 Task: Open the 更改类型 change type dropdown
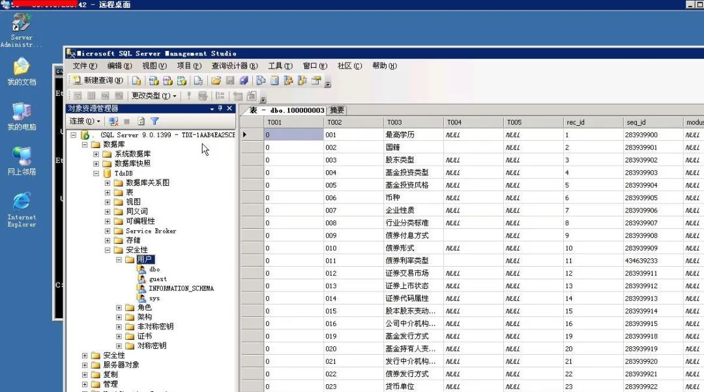tap(154, 96)
